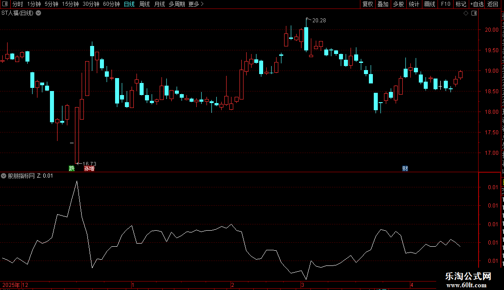Click the month 1 marker on time axis

133,285
